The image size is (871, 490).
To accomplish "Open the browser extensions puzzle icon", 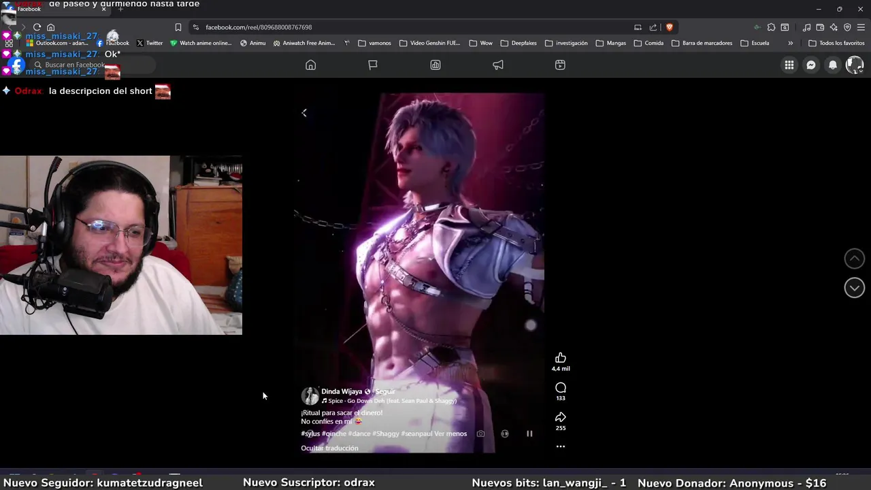I will pyautogui.click(x=771, y=27).
